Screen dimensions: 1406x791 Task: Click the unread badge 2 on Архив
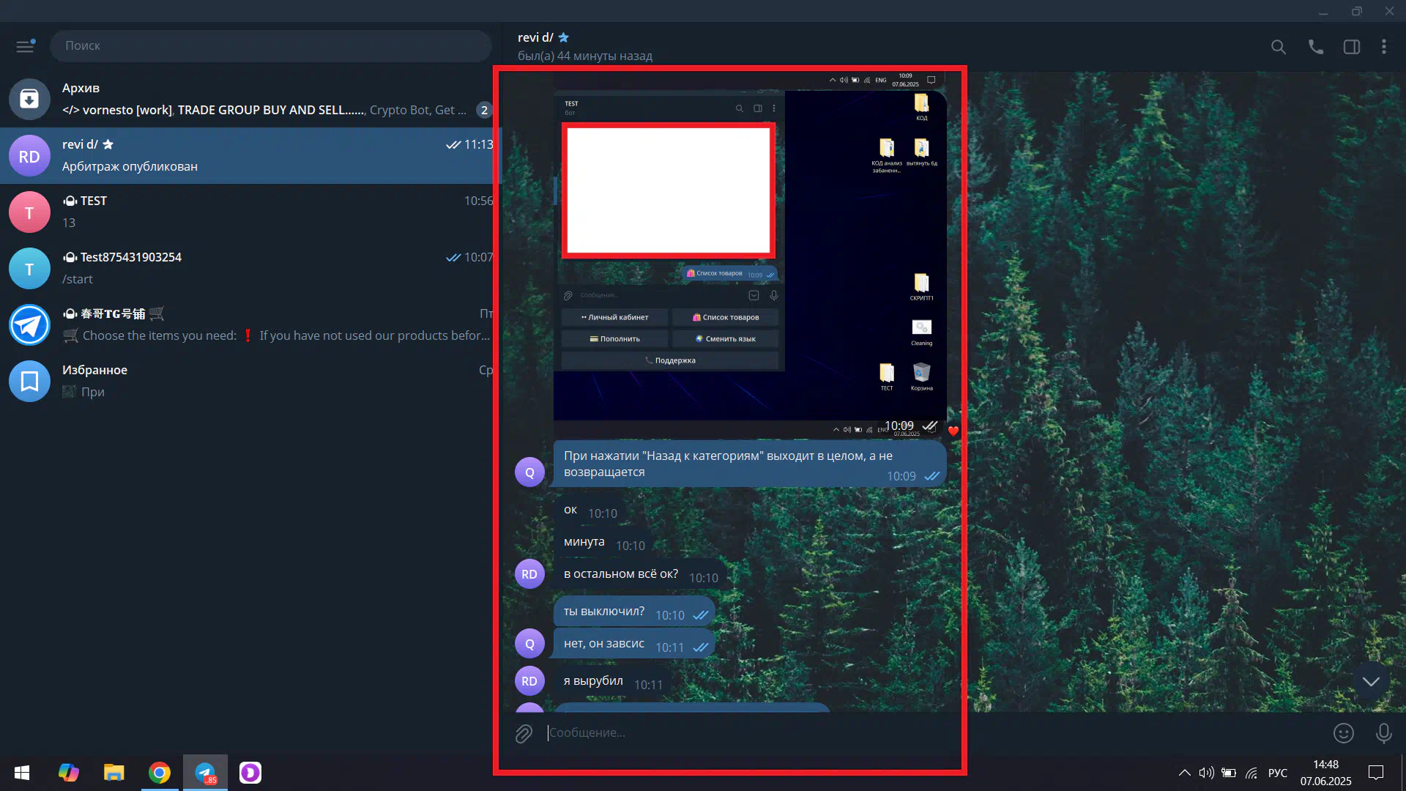tap(484, 110)
